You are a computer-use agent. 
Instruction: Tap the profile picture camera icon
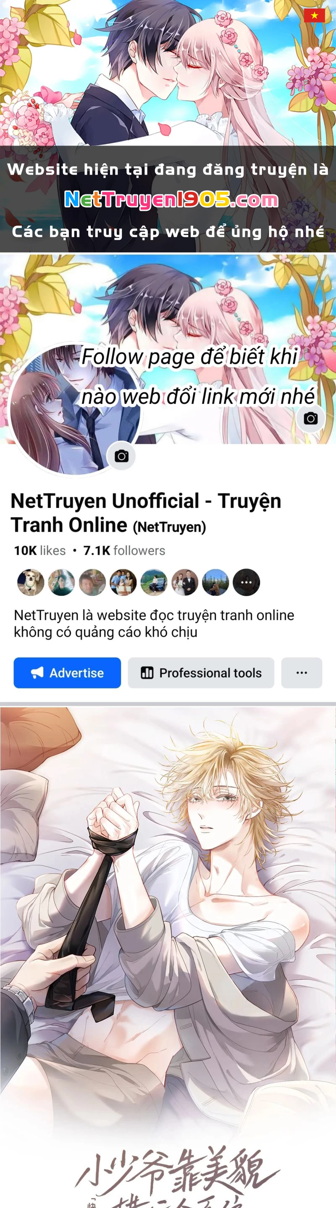(122, 456)
